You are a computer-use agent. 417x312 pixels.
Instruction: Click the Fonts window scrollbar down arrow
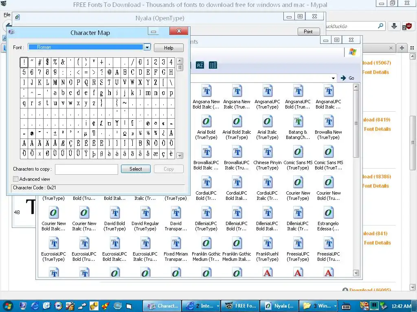pyautogui.click(x=356, y=273)
